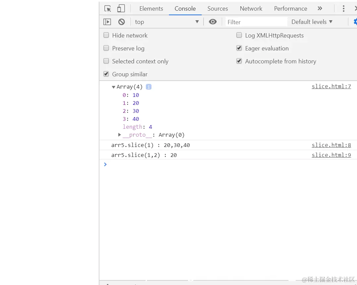Select the array entry 3: 40
Image resolution: width=357 pixels, height=285 pixels.
[x=131, y=119]
